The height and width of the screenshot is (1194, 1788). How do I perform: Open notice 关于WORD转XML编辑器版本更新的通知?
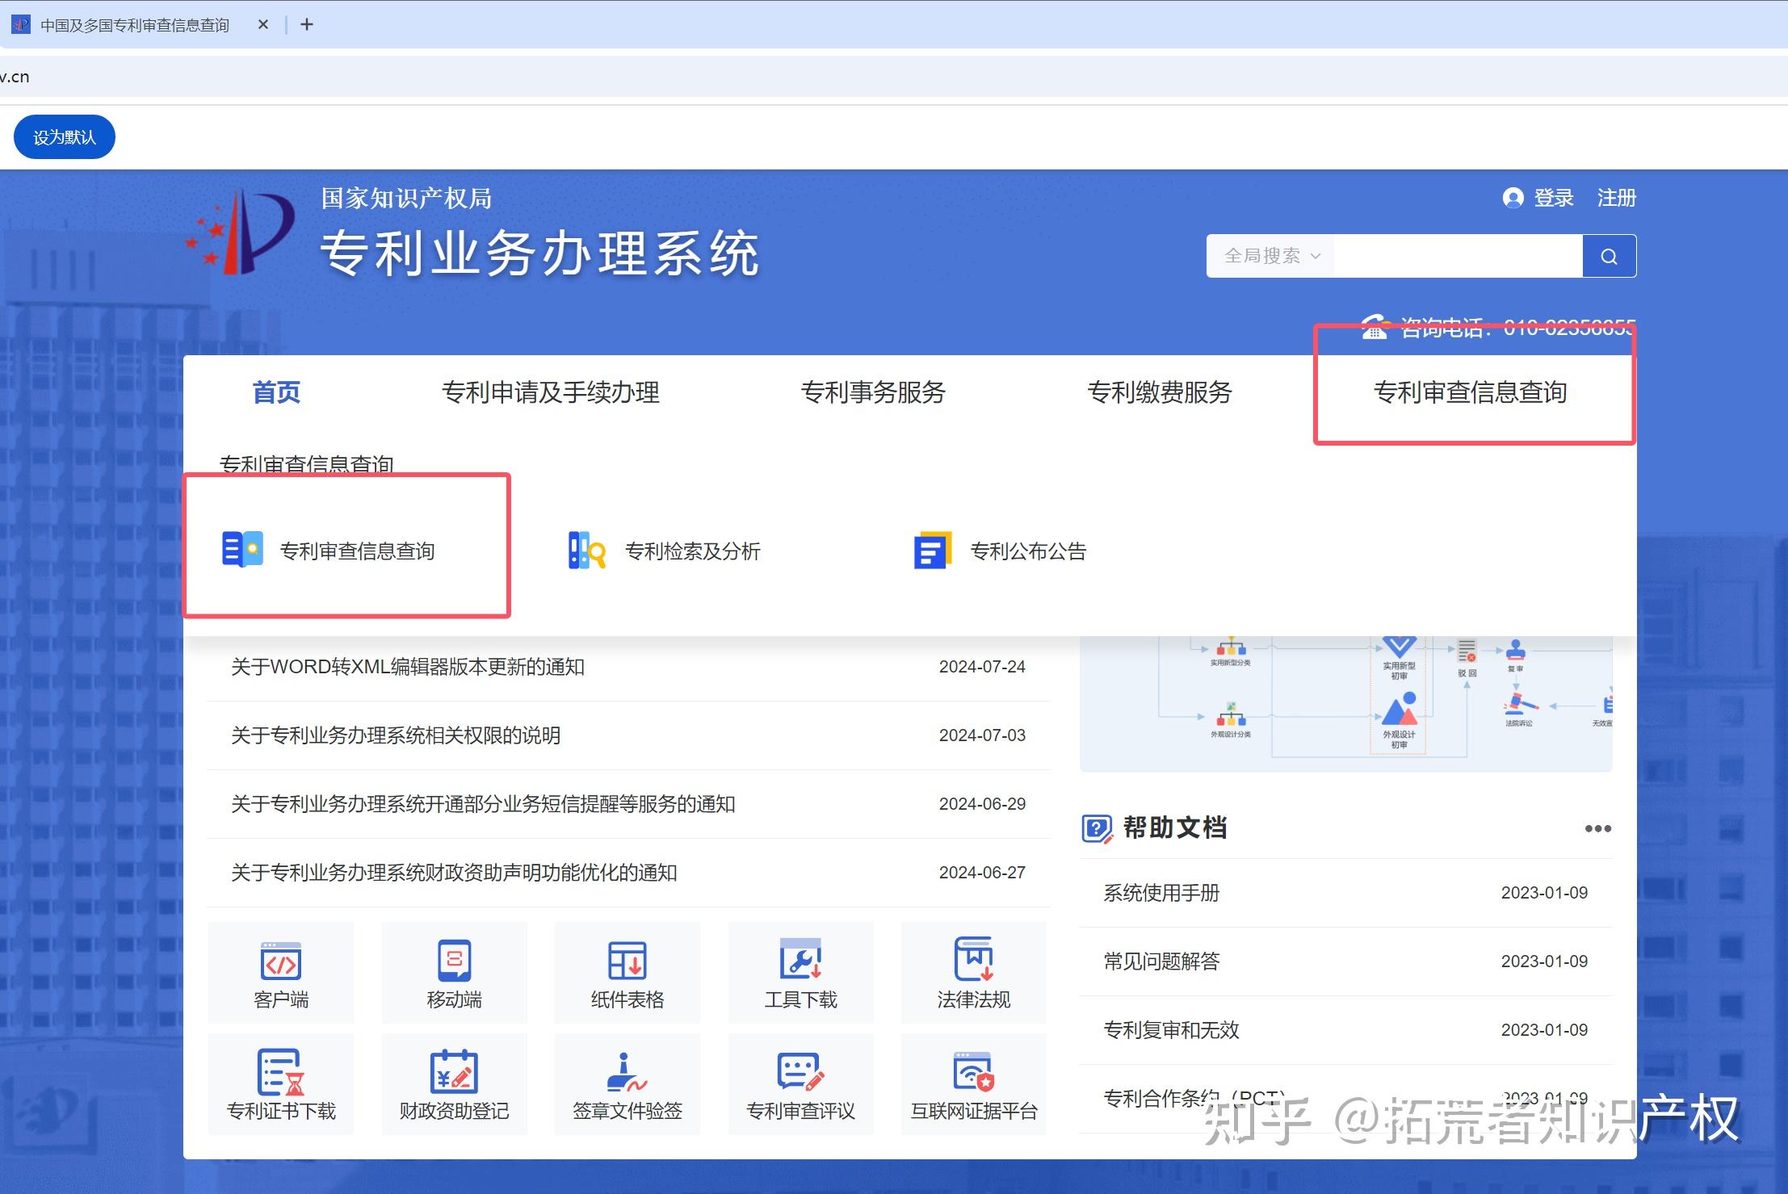click(x=408, y=667)
